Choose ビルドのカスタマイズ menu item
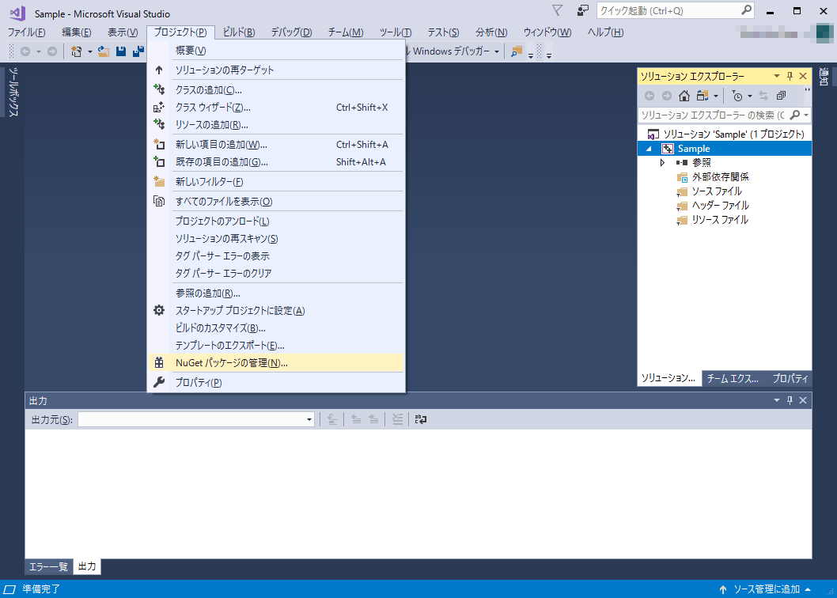837x598 pixels. pos(275,327)
